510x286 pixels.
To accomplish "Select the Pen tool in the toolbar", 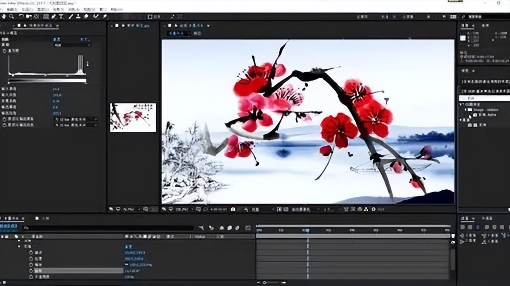I will click(x=53, y=16).
